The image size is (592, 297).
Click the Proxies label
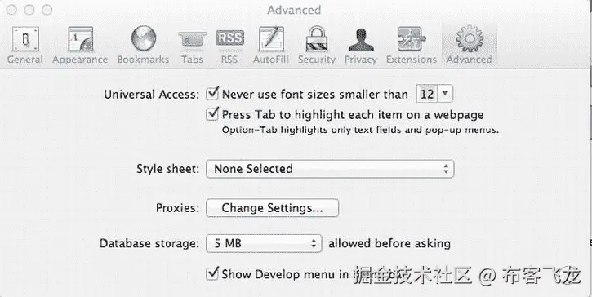point(177,208)
